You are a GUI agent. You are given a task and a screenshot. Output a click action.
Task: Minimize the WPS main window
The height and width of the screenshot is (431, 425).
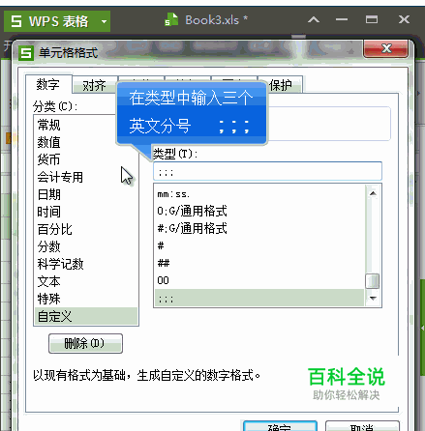pos(342,20)
